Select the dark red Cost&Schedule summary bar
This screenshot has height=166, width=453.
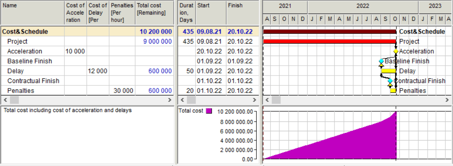coord(330,32)
